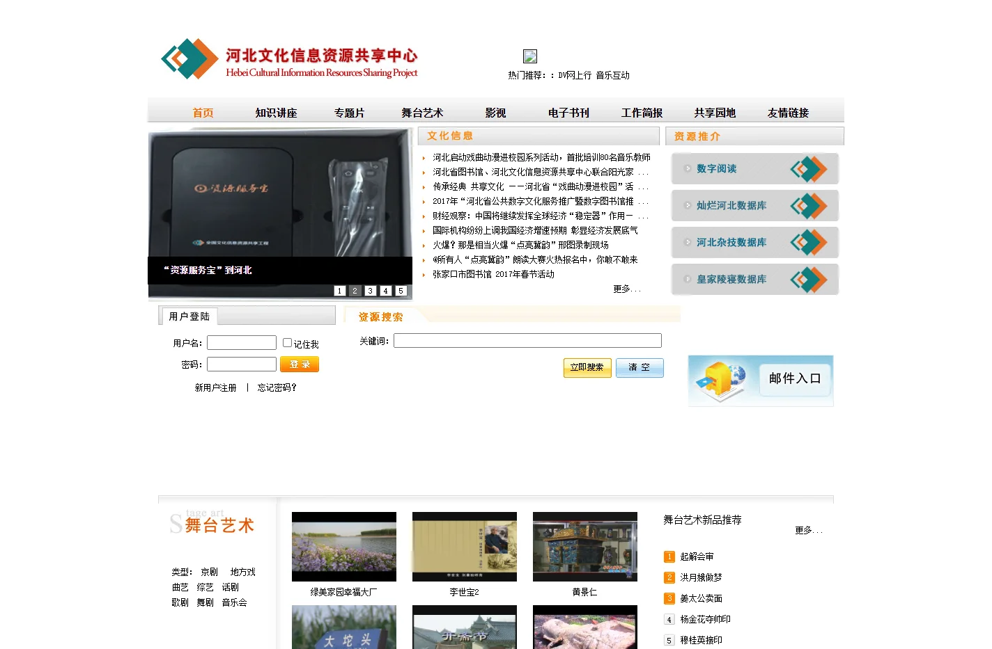Image resolution: width=992 pixels, height=649 pixels.
Task: Open ranked item 3 姜太公卖面
Action: point(701,598)
